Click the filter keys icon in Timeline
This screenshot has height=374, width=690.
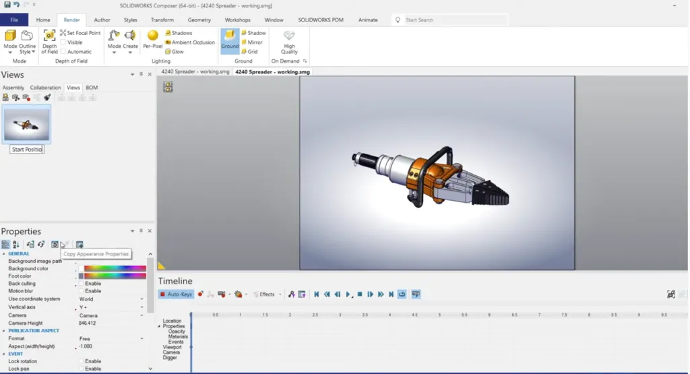(x=291, y=294)
